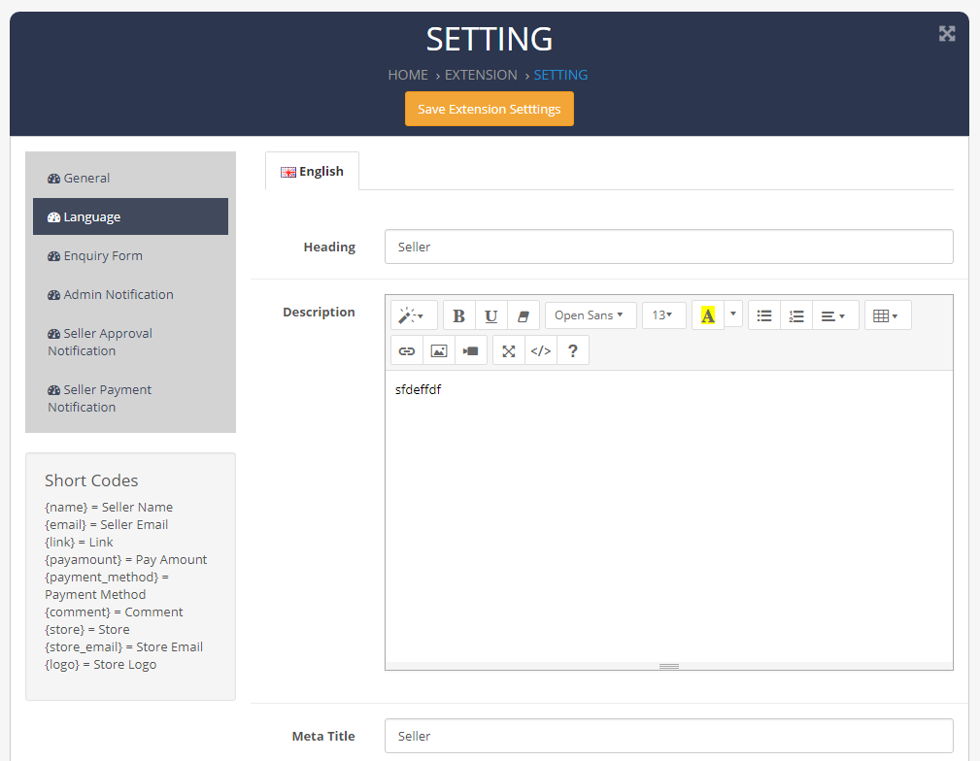980x761 pixels.
Task: Select the Language sidebar menu item
Action: 130,216
